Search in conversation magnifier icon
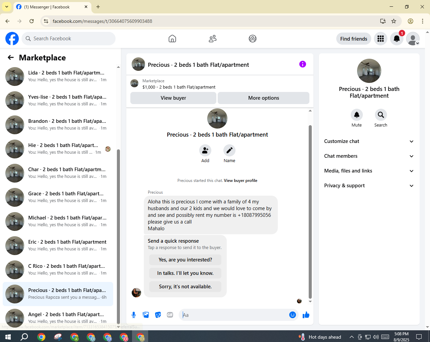The height and width of the screenshot is (342, 430). (x=381, y=115)
